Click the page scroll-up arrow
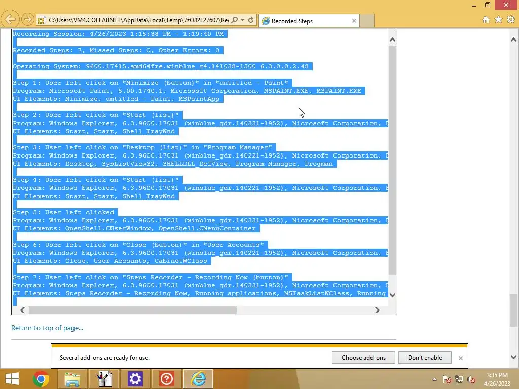 (x=514, y=40)
